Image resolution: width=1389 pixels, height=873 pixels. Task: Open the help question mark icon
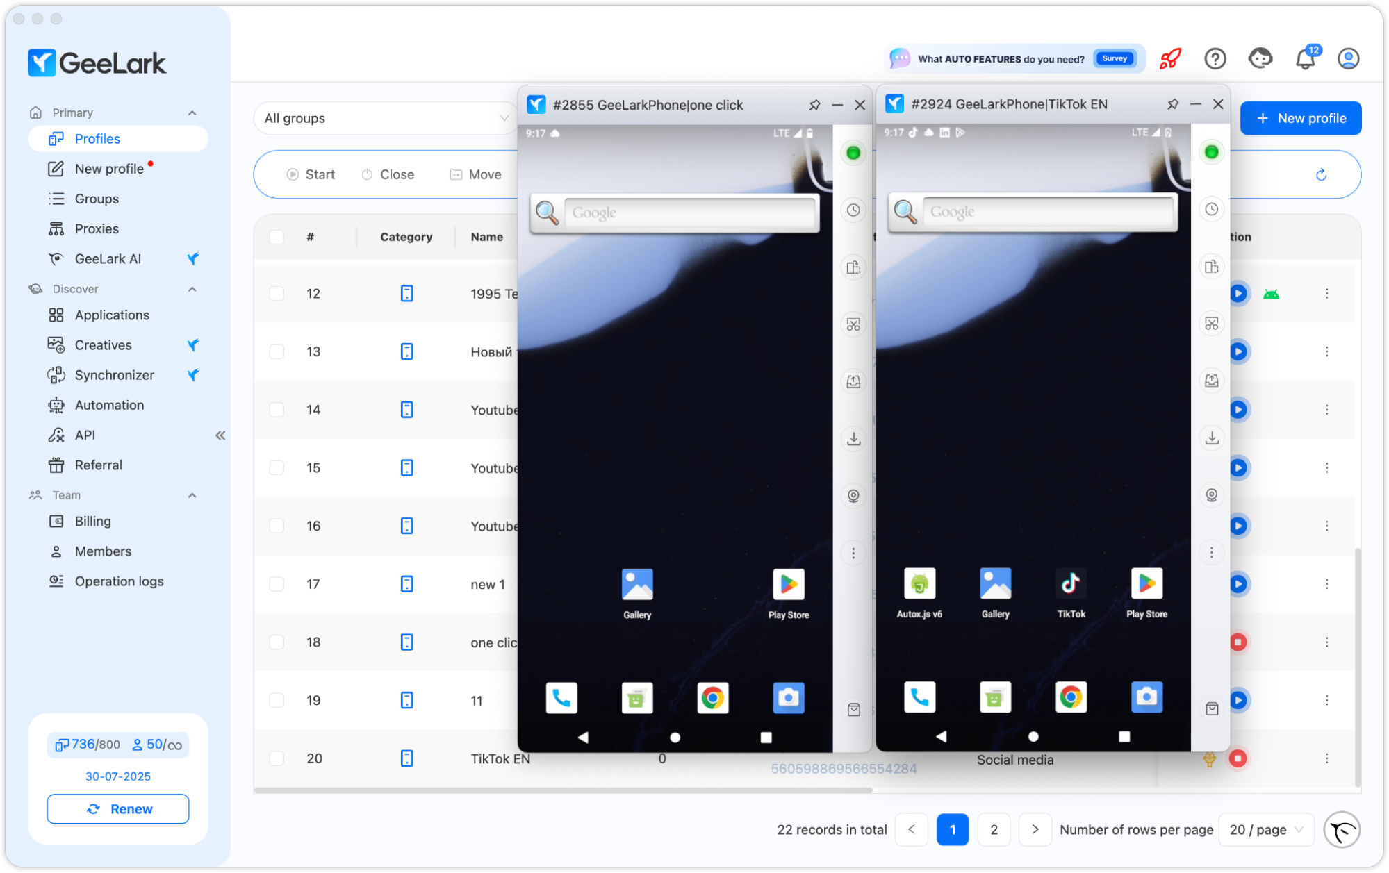(x=1215, y=59)
